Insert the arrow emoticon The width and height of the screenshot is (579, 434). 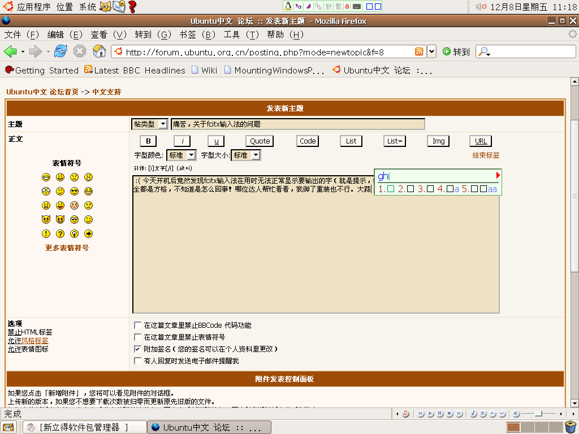pyautogui.click(x=88, y=233)
